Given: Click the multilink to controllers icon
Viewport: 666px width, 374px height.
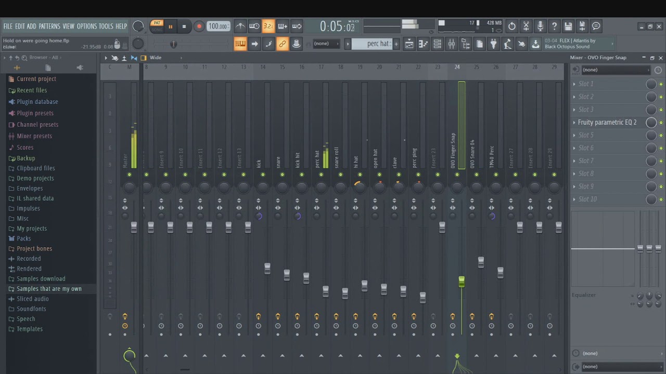Looking at the screenshot, I should (283, 44).
